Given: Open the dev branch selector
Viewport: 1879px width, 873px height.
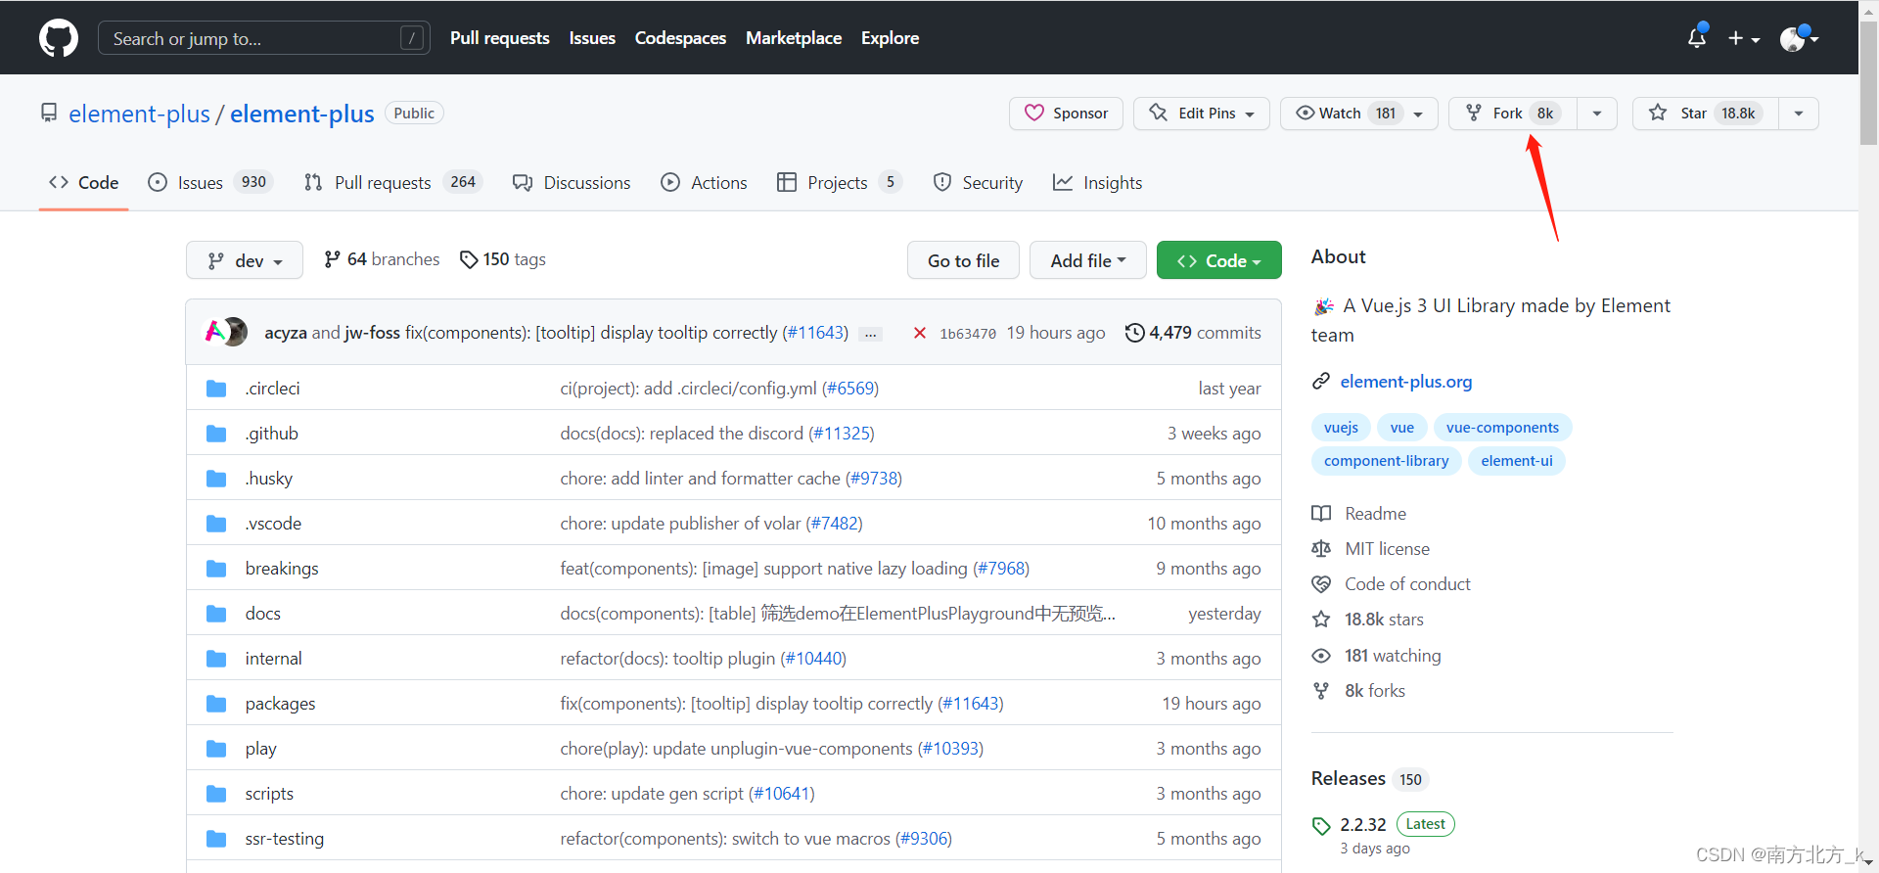Looking at the screenshot, I should pyautogui.click(x=245, y=260).
